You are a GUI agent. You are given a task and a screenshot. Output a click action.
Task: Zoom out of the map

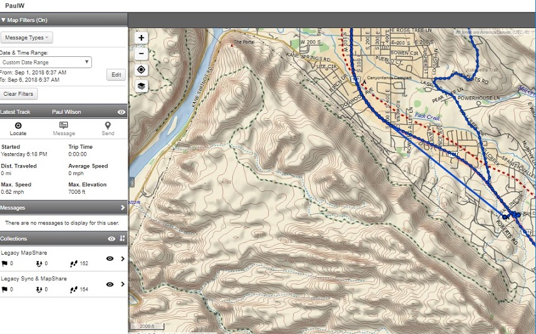142,54
